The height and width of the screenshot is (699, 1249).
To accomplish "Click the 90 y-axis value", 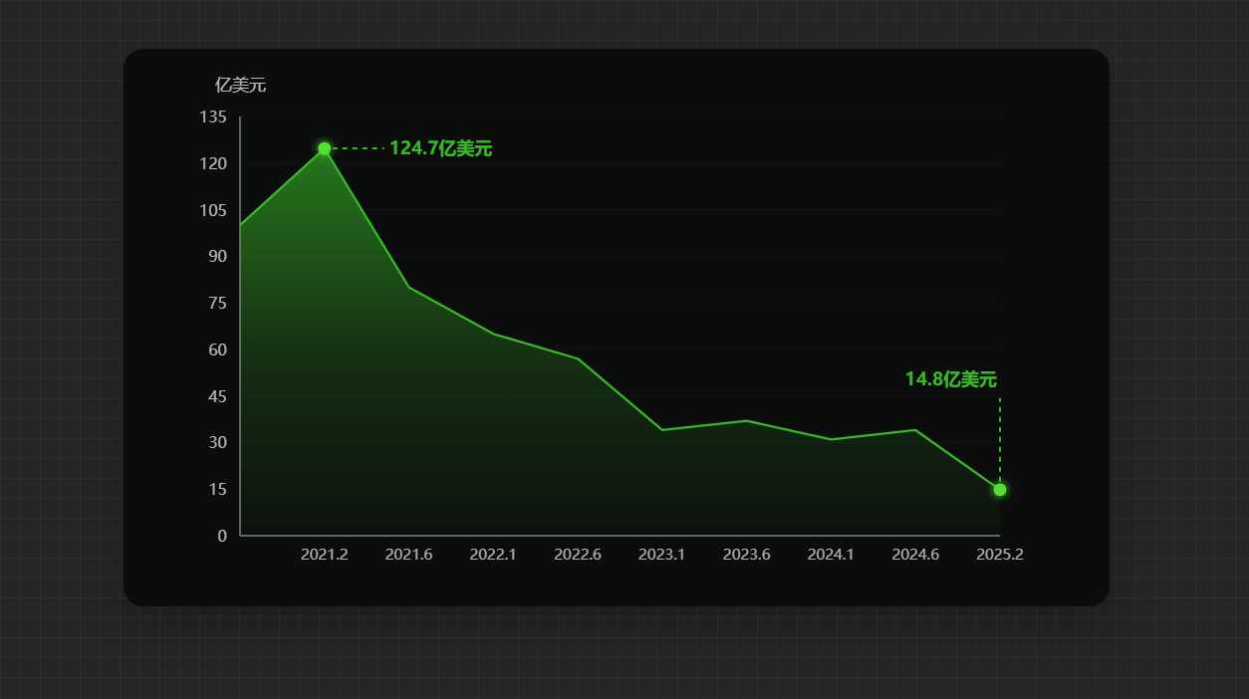I will 218,257.
